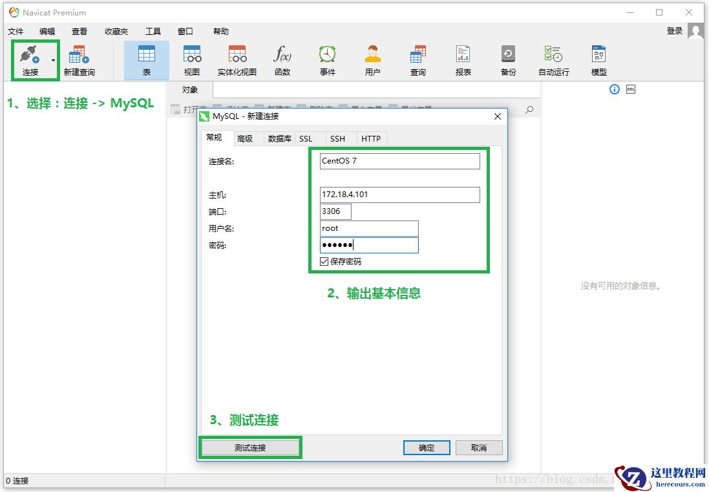Close the MySQL new connection dialog
The width and height of the screenshot is (709, 492).
point(498,116)
